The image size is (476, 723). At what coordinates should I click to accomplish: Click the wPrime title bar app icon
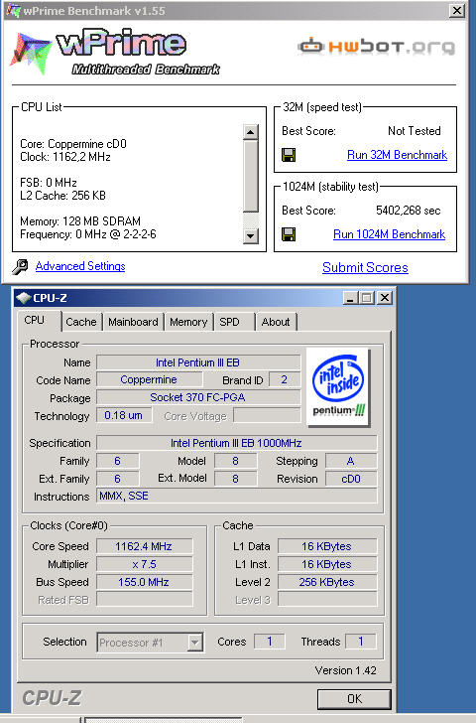click(x=13, y=10)
